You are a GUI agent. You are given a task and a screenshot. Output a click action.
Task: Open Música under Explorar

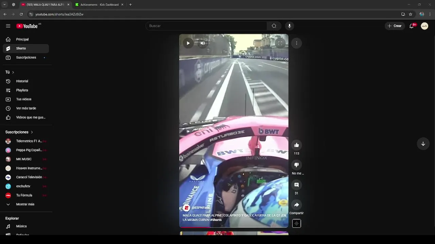tap(26, 226)
